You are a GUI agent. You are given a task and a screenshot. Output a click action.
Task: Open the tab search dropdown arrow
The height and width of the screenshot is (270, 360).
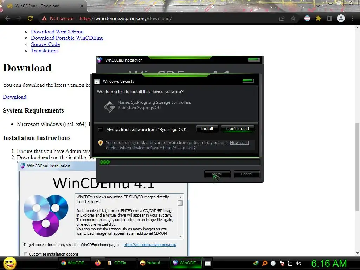318,6
